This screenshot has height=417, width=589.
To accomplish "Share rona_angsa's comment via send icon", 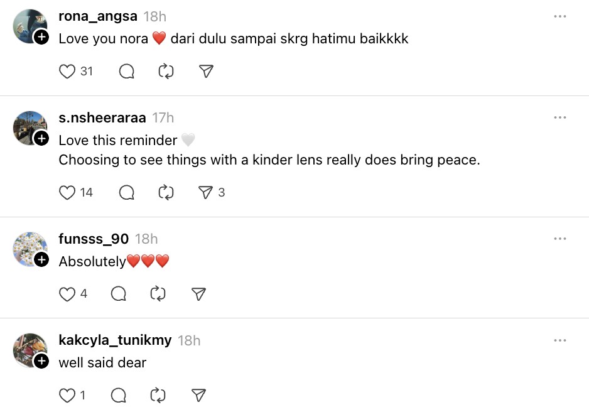I will click(x=206, y=72).
